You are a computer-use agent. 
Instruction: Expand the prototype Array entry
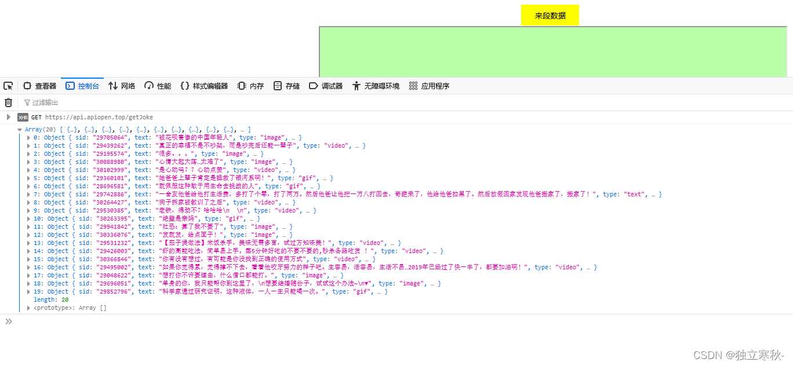(x=28, y=308)
